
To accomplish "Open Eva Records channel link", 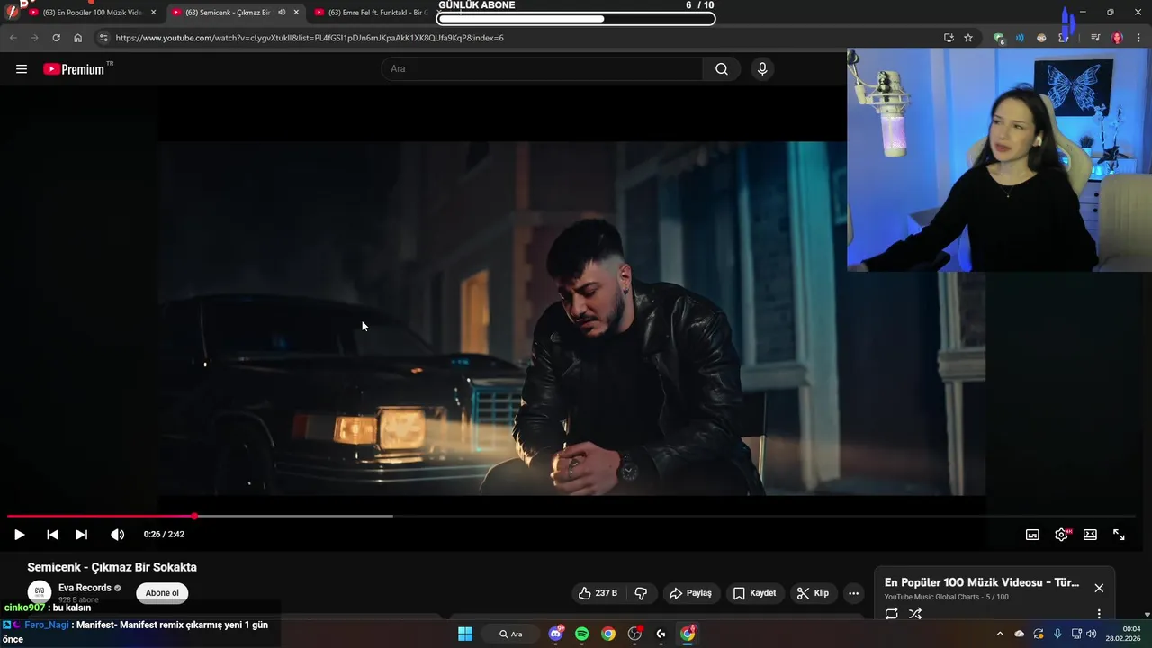I will tap(85, 588).
